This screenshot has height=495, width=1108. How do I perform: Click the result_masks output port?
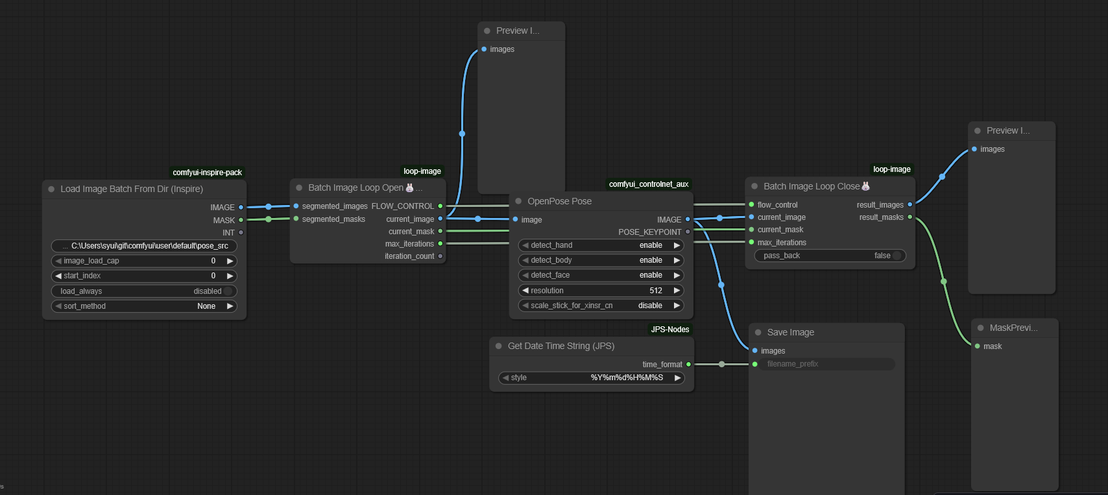(909, 217)
